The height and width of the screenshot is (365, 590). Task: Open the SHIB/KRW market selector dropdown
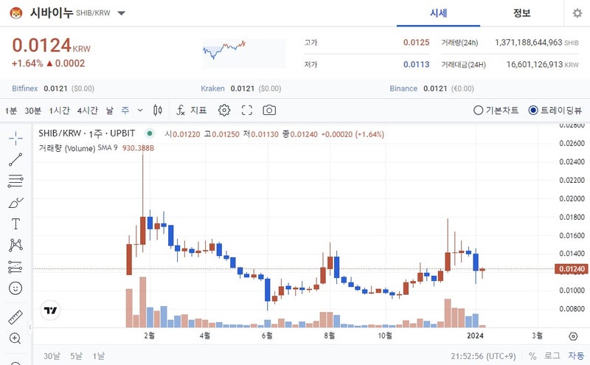pos(121,13)
